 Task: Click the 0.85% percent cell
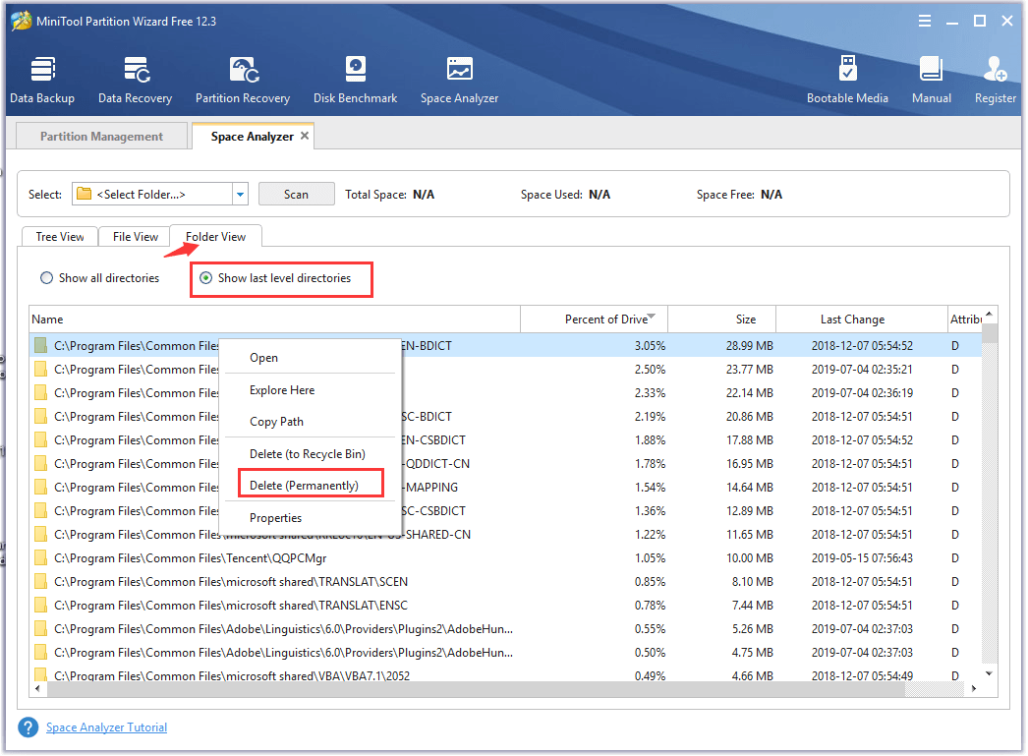click(x=650, y=582)
